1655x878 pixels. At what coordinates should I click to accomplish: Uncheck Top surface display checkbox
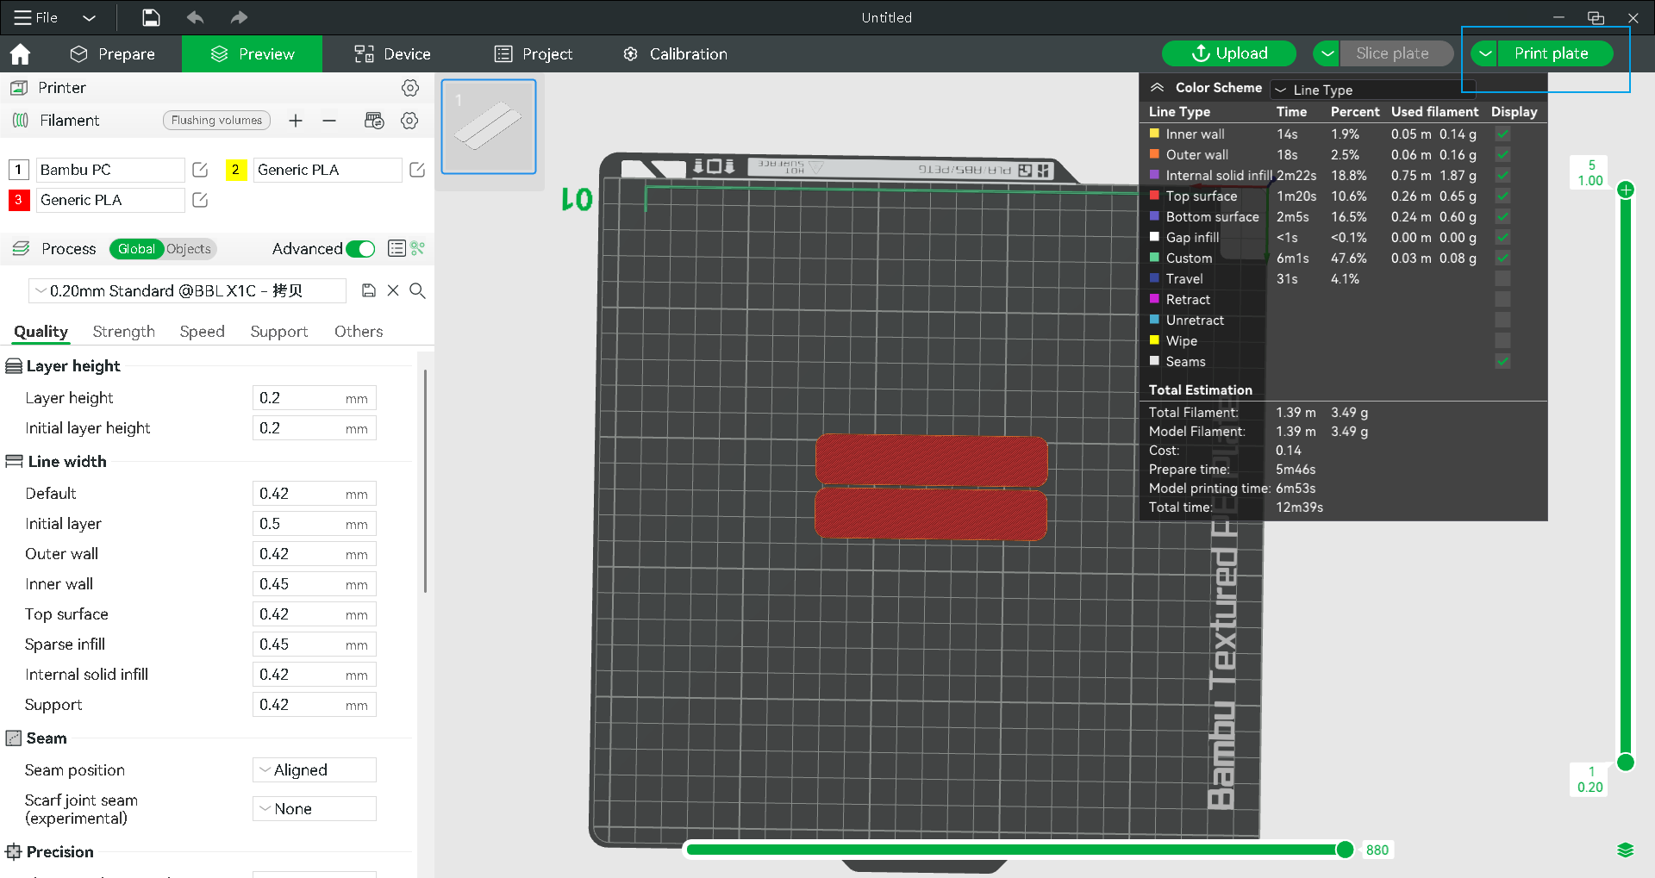click(x=1502, y=196)
